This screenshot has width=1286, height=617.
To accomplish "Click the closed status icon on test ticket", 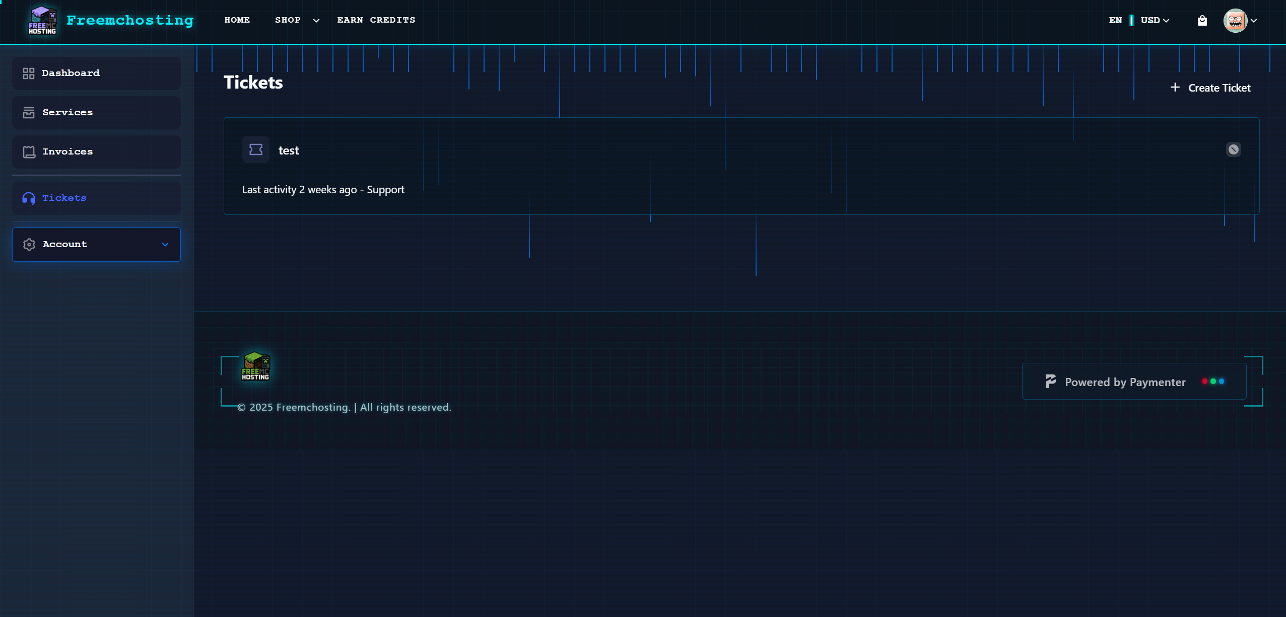I will coord(1233,149).
